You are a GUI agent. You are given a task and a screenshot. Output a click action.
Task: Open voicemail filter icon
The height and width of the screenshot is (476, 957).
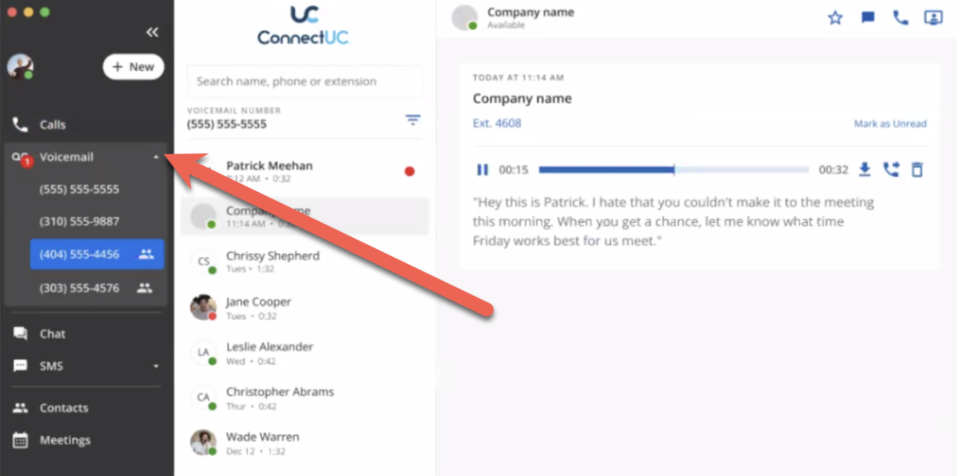(412, 120)
